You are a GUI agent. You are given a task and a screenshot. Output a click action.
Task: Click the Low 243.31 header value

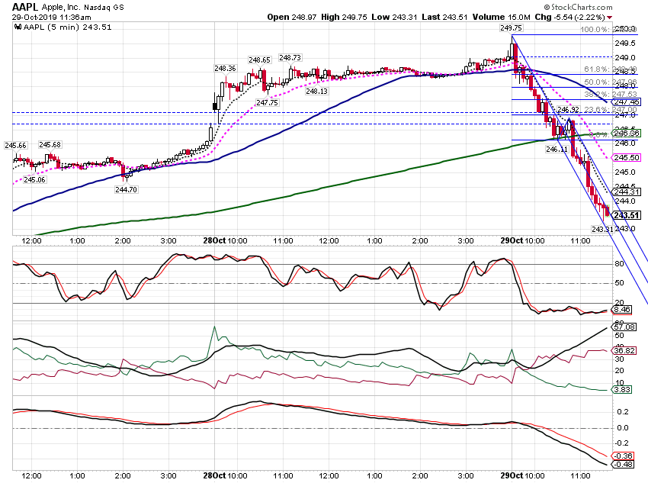click(394, 17)
